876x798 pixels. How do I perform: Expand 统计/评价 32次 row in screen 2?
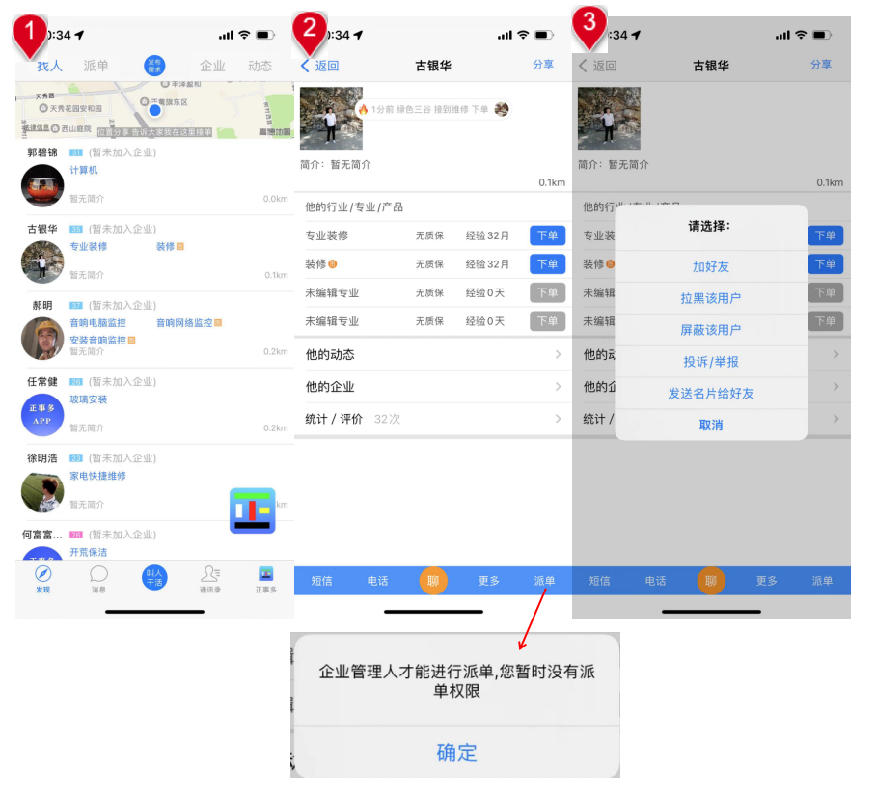(433, 419)
